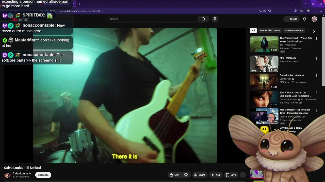Click the toolbar speaker mute icon
The image size is (325, 182).
302,11
